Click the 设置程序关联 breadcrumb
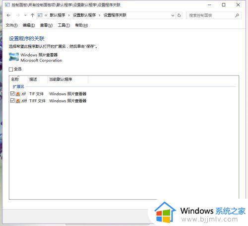The image size is (248, 226). 115,15
